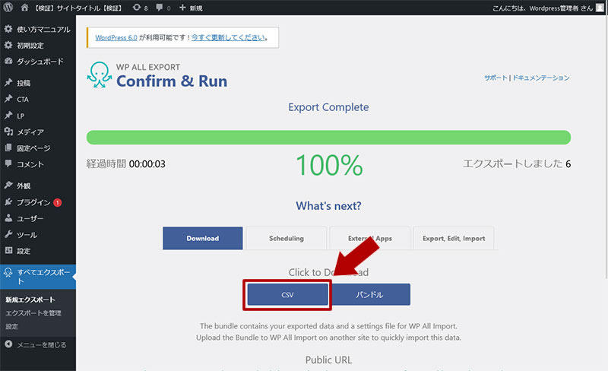Click the 外観 paintbrush icon
608x371 pixels.
point(8,185)
